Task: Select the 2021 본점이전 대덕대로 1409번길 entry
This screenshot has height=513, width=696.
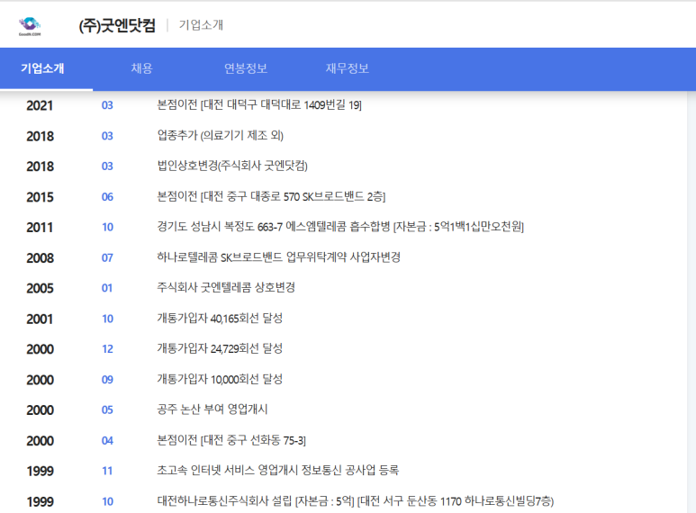Action: coord(259,105)
